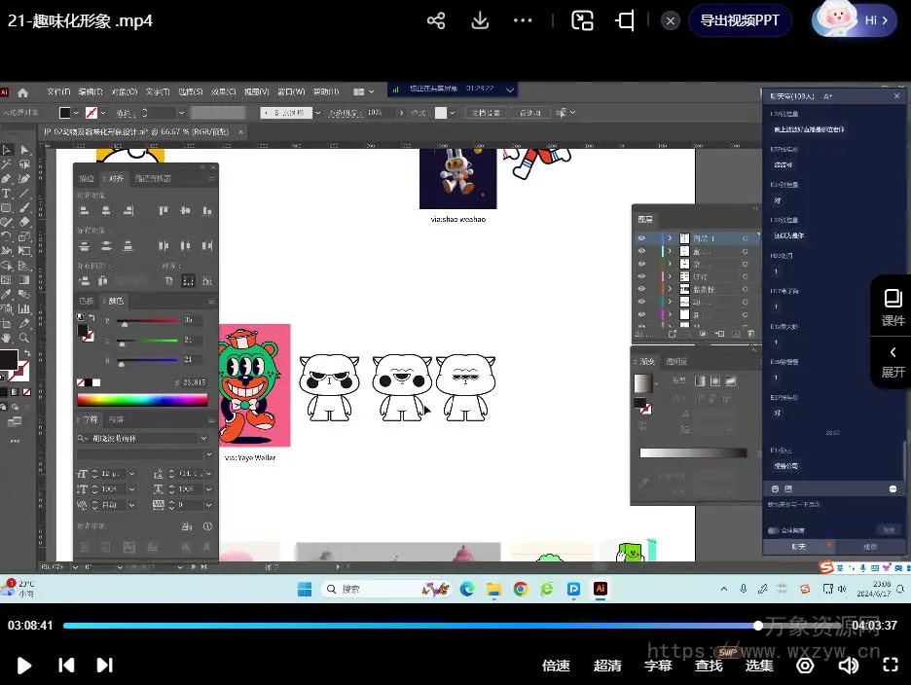The image size is (911, 685).
Task: Click the video progress bar handle
Action: tap(758, 626)
